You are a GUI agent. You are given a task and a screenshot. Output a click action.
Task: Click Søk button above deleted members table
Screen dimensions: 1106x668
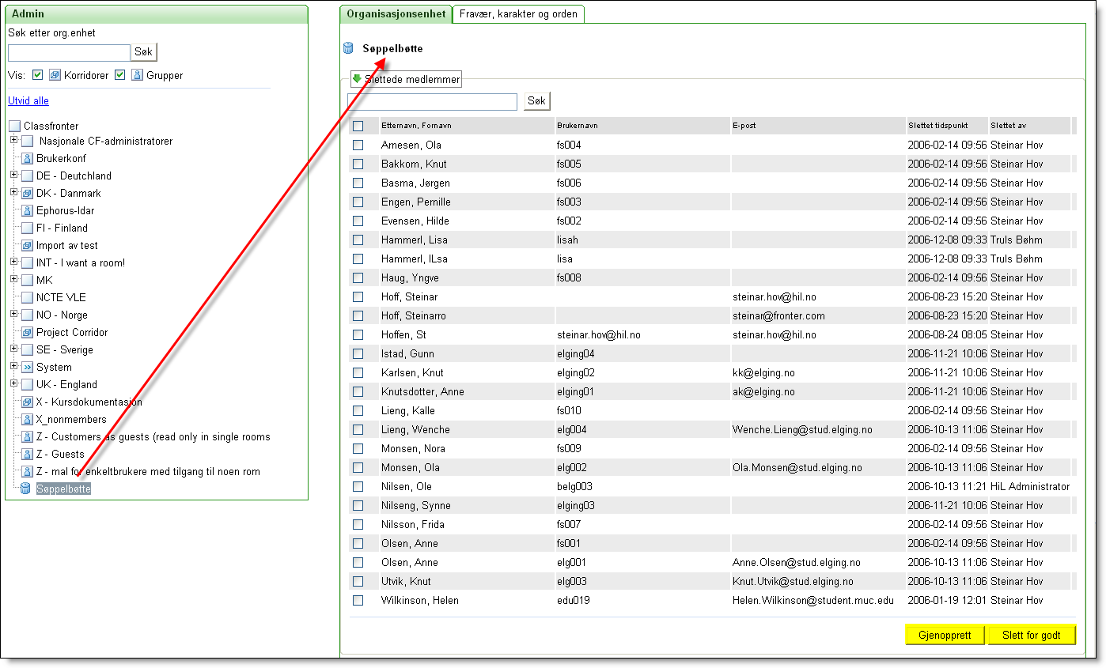pyautogui.click(x=536, y=101)
